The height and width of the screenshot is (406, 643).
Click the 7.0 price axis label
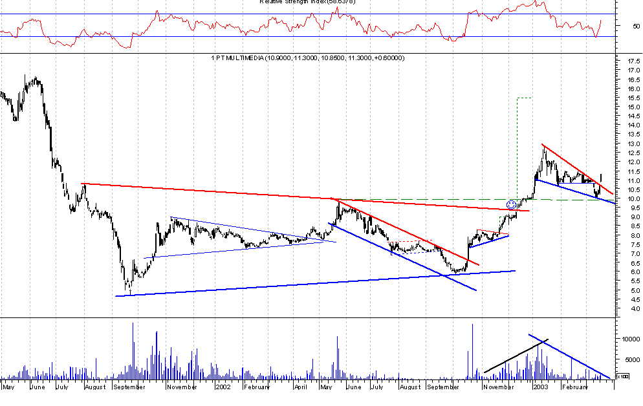pos(636,254)
